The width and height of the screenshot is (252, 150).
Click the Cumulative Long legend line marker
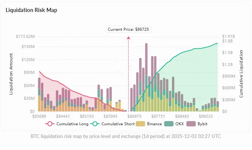coord(51,124)
